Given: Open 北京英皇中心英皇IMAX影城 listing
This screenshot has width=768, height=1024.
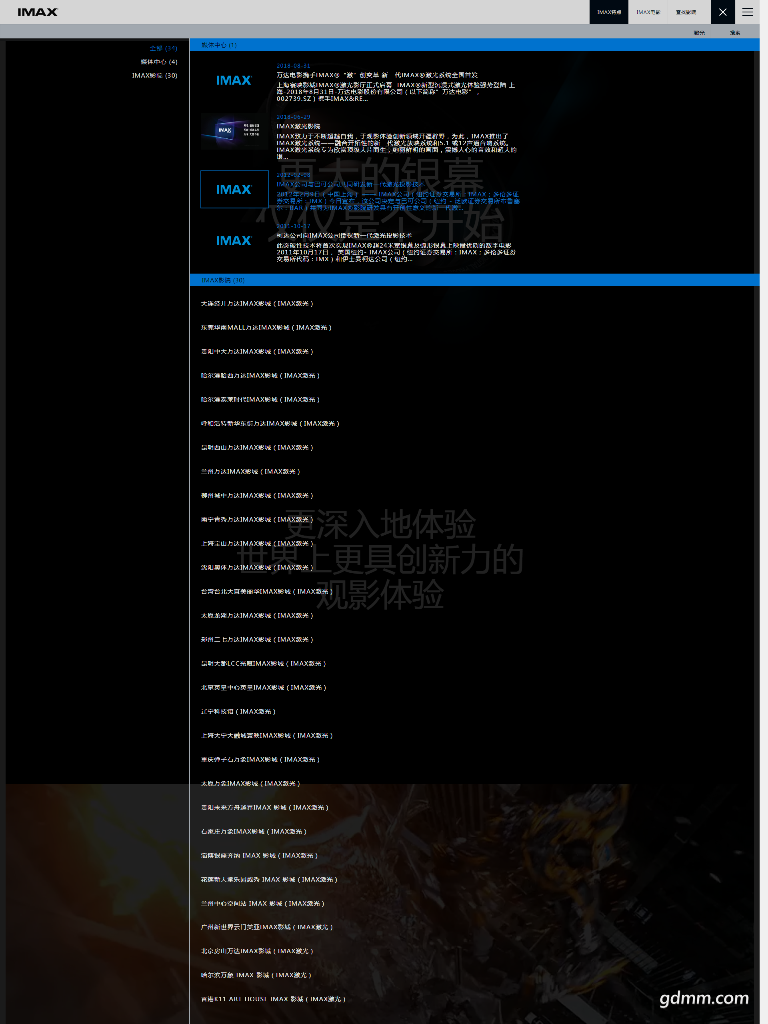Looking at the screenshot, I should click(264, 688).
